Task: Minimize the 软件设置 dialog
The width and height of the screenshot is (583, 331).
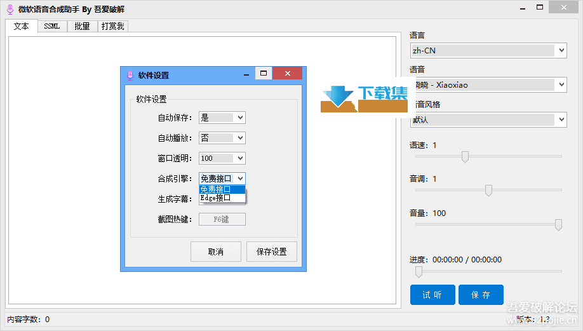Action: [x=246, y=74]
